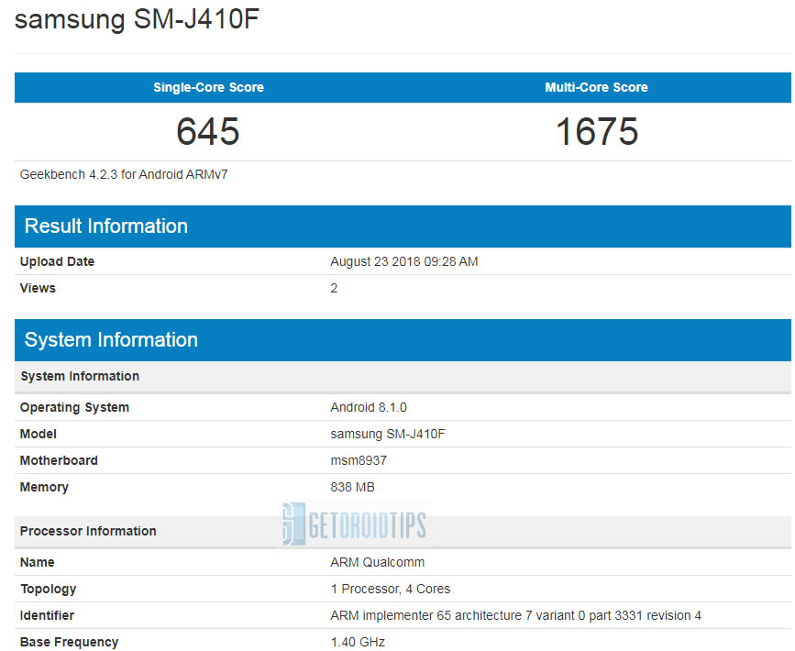
Task: Select the "Upload Date" label
Action: [57, 261]
